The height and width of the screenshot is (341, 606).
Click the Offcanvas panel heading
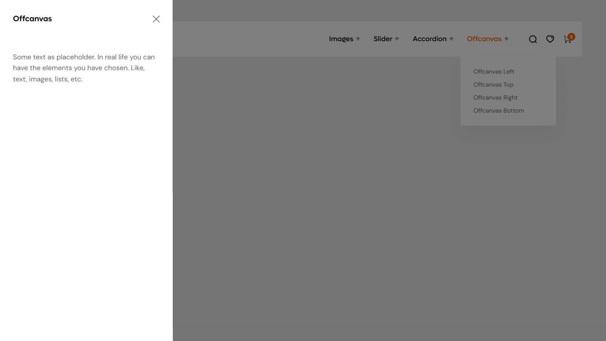pyautogui.click(x=32, y=19)
